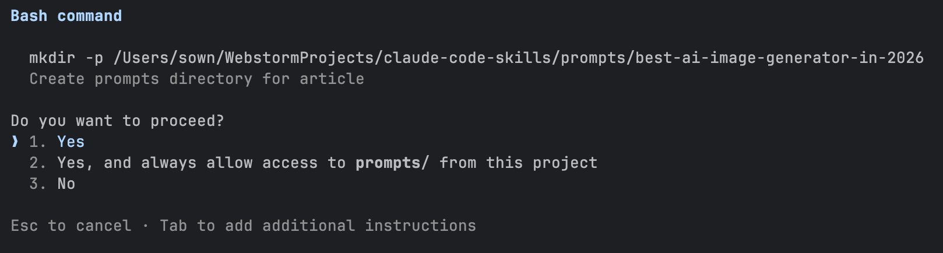This screenshot has width=943, height=253.
Task: Click the "Do you want to proceed?" prompt
Action: click(x=117, y=121)
